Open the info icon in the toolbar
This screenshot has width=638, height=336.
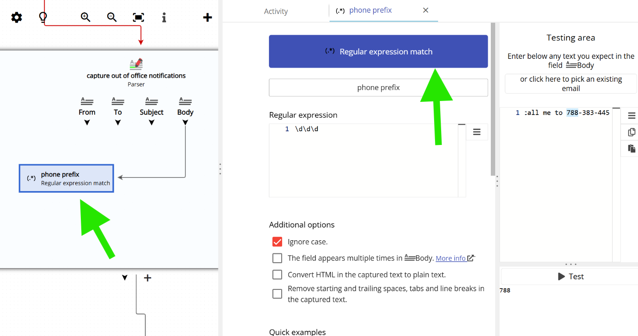164,17
